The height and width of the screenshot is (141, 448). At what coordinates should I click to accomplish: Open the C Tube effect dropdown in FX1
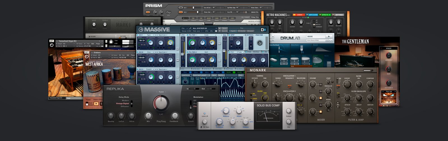pyautogui.click(x=240, y=52)
